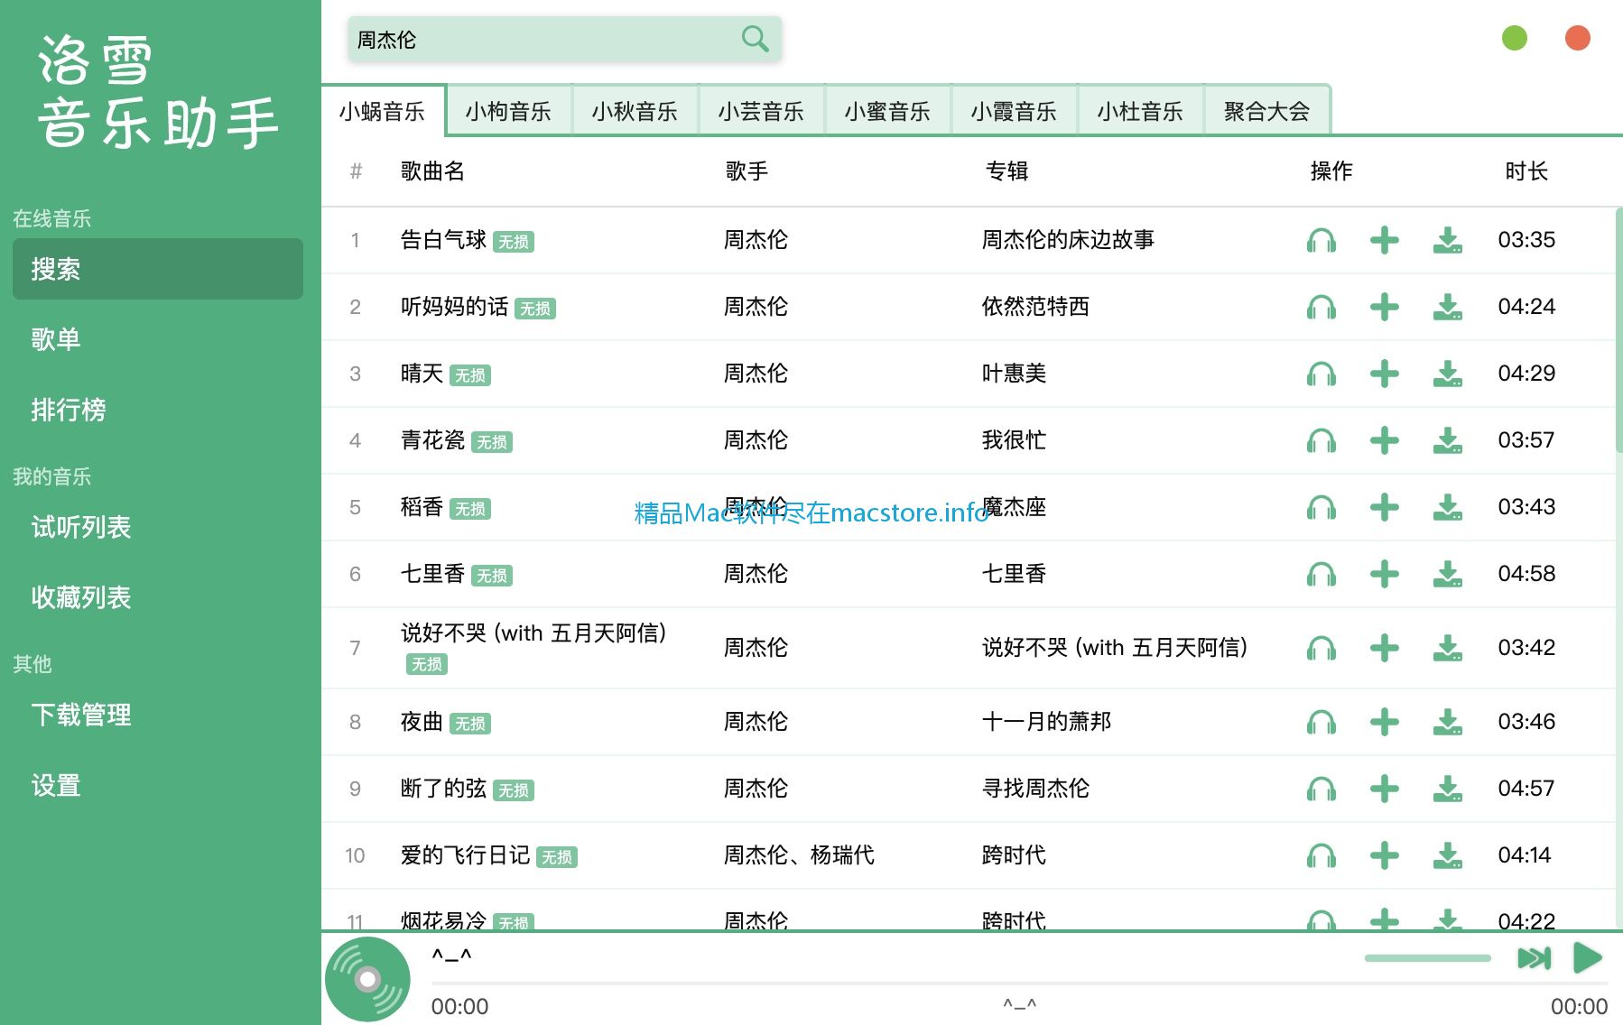Add 爱的飞行日记 with the plus icon

pos(1384,855)
